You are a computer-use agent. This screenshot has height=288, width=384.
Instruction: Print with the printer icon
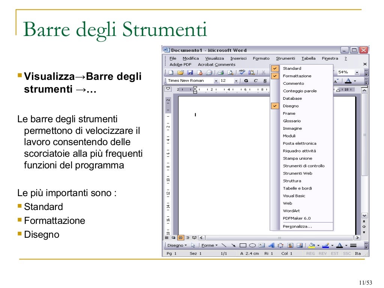[220, 72]
